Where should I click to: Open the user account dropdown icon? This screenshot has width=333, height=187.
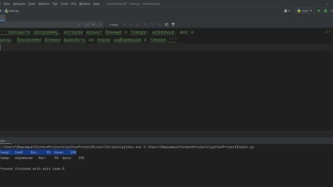click(287, 11)
